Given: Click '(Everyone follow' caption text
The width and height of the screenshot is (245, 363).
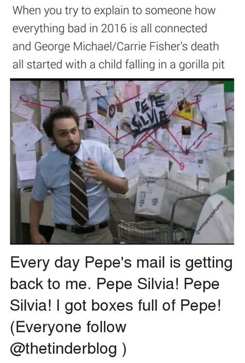Looking at the screenshot, I should click(x=68, y=327).
